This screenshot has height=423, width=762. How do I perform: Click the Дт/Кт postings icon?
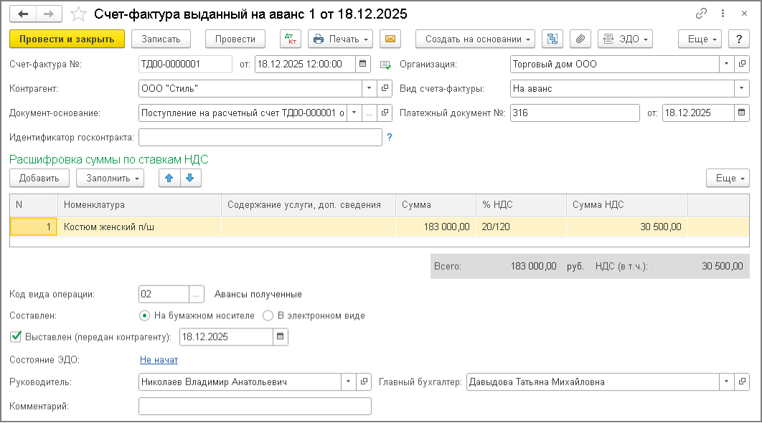click(291, 39)
